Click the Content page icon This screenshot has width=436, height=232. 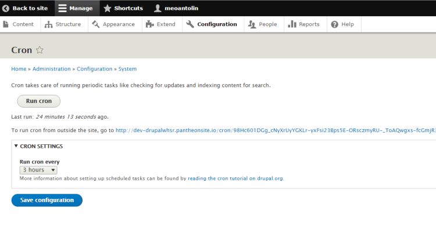[6, 24]
